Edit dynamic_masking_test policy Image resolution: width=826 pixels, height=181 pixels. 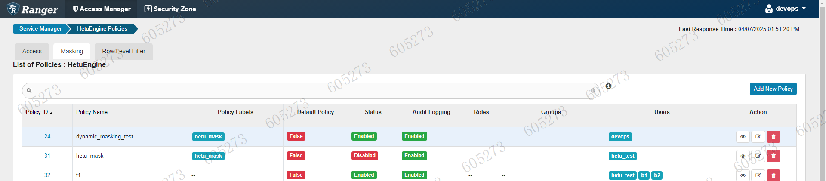coord(758,137)
